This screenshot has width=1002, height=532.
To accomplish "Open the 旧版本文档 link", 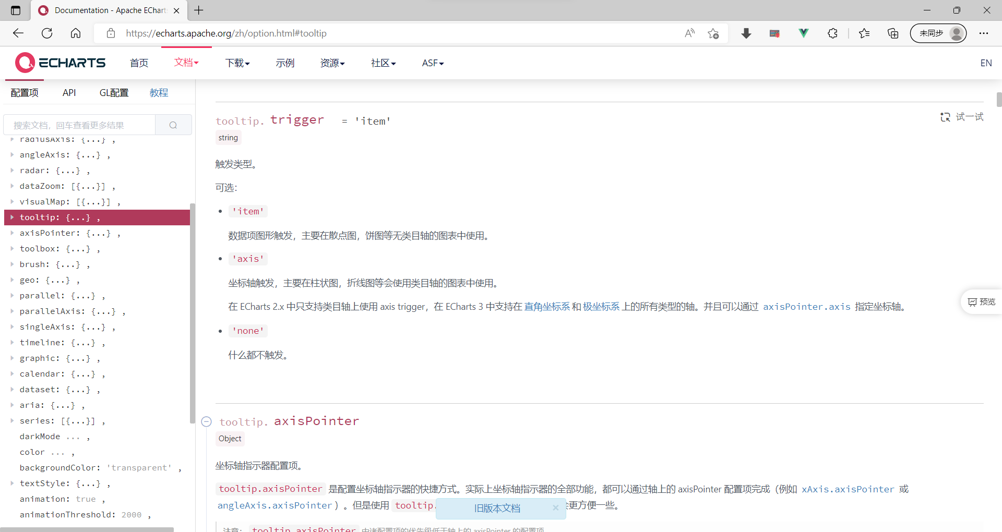I will tap(497, 508).
